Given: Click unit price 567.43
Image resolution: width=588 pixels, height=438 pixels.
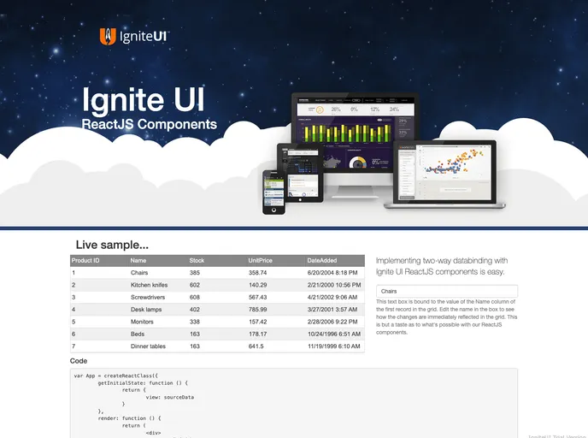Looking at the screenshot, I should click(x=257, y=297).
